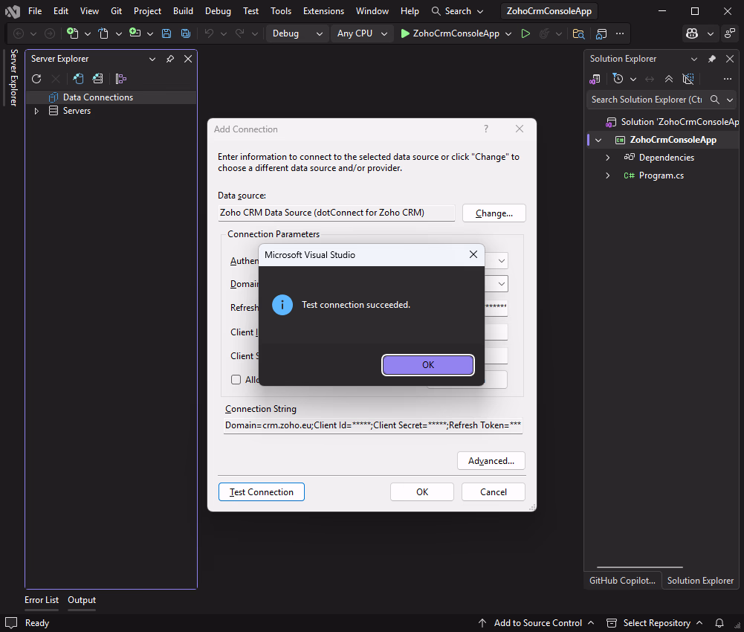Open the Debug configuration dropdown

(297, 33)
